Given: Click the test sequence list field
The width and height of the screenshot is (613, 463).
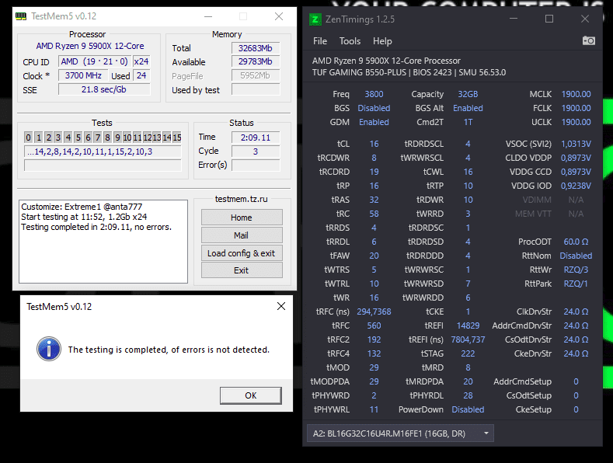Looking at the screenshot, I should (103, 151).
